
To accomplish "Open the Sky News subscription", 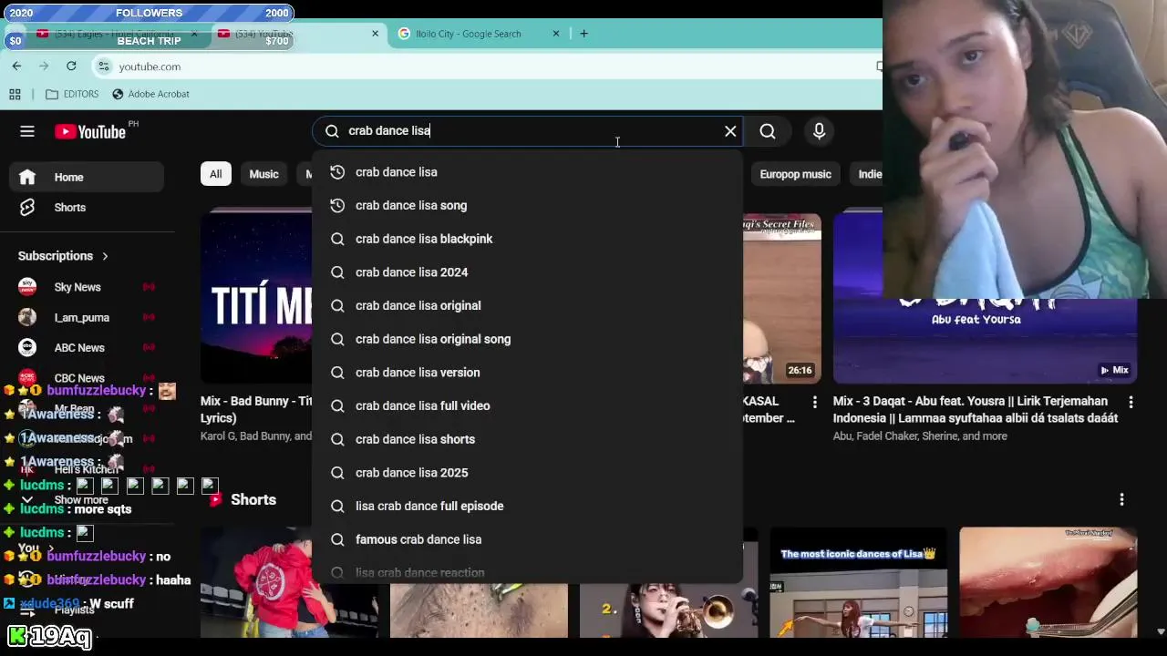I will coord(87,287).
